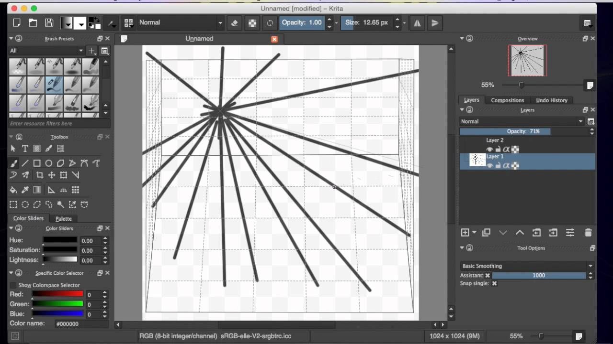Close the Unnamed document tab
The image size is (613, 344).
(x=274, y=39)
